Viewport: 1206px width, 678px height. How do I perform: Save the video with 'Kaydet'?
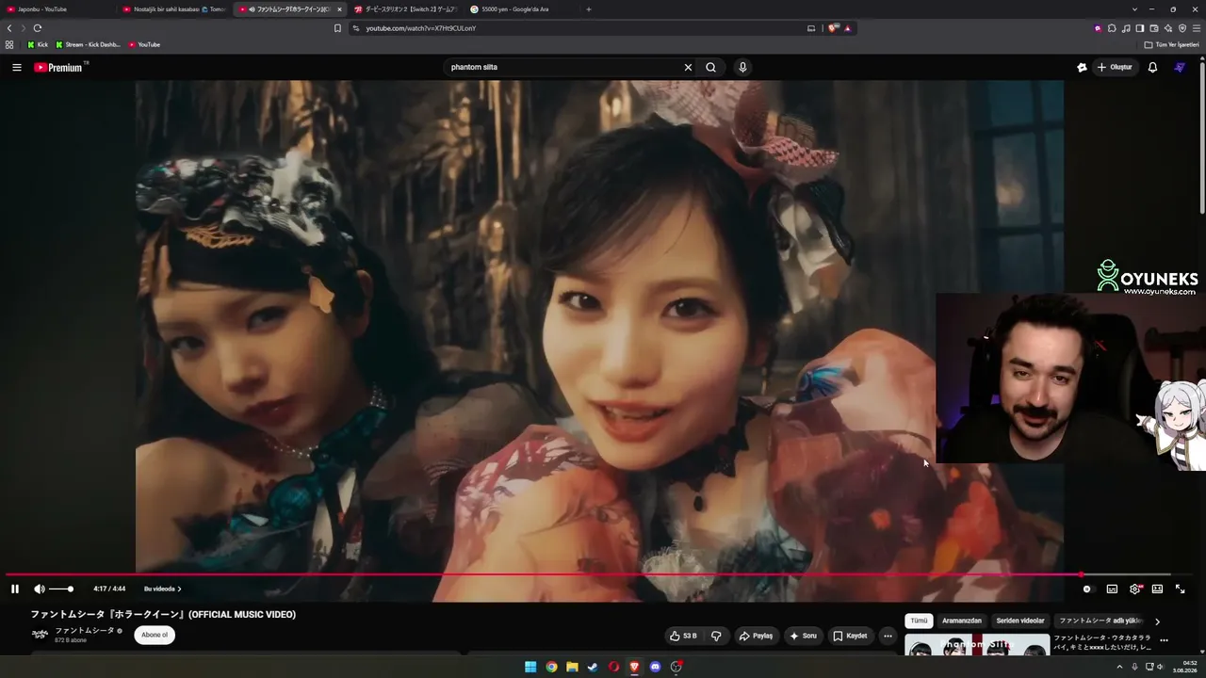[x=850, y=636]
